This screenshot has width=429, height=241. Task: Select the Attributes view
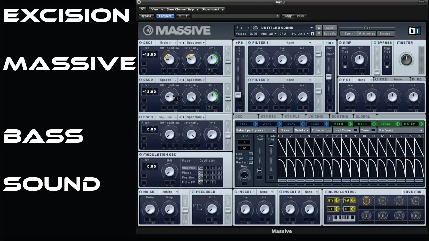[x=367, y=34]
